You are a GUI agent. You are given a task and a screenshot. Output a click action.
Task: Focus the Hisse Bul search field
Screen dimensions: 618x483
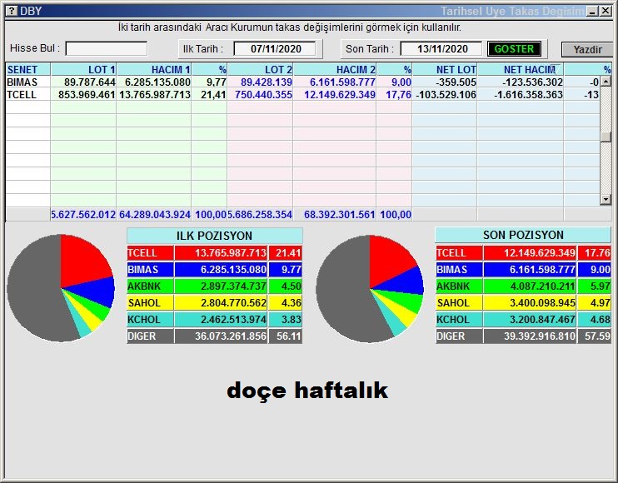(107, 49)
